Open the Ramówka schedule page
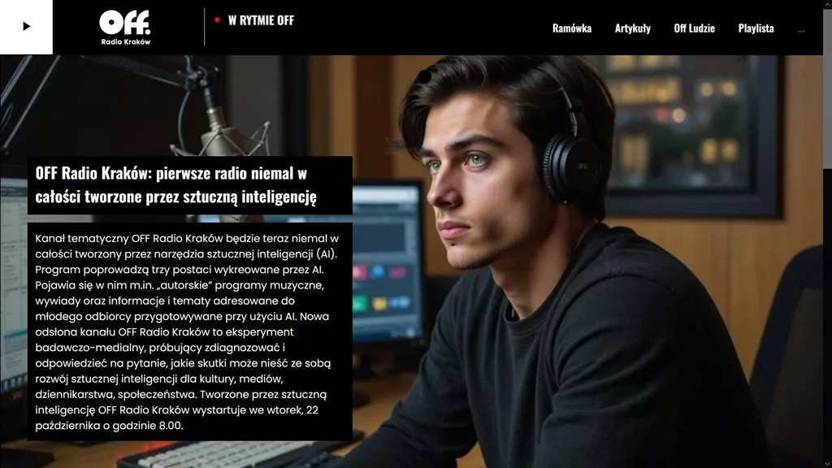Image resolution: width=832 pixels, height=468 pixels. pyautogui.click(x=571, y=28)
